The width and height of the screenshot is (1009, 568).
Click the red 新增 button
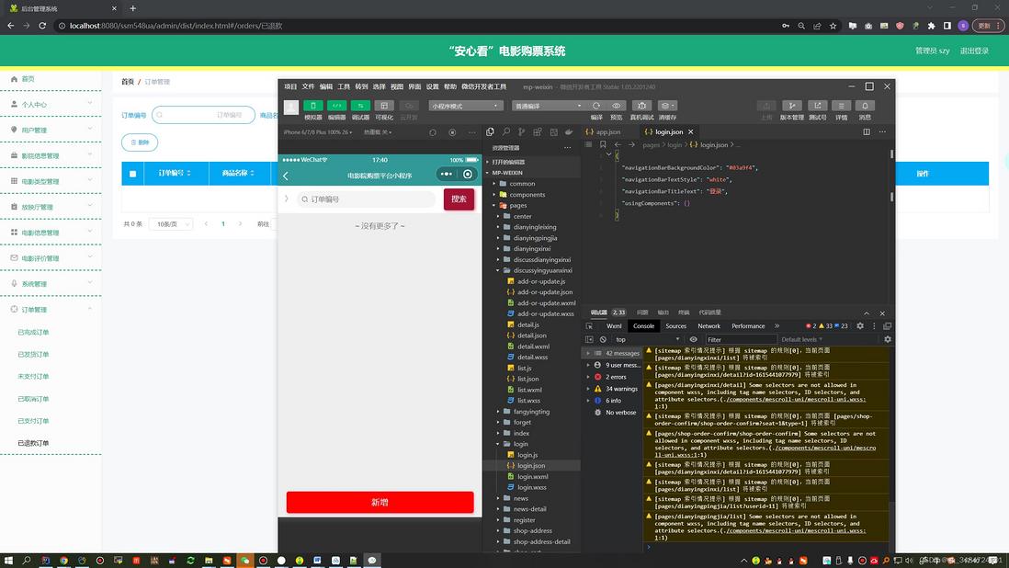point(380,502)
